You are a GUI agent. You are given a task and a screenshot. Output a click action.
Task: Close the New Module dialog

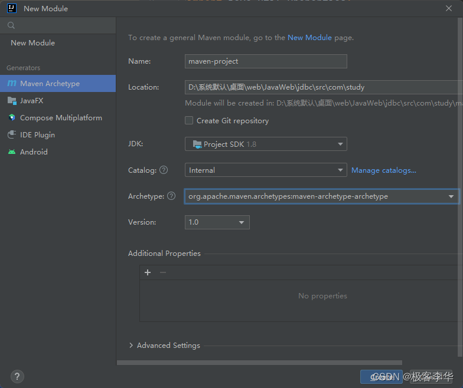click(x=449, y=8)
